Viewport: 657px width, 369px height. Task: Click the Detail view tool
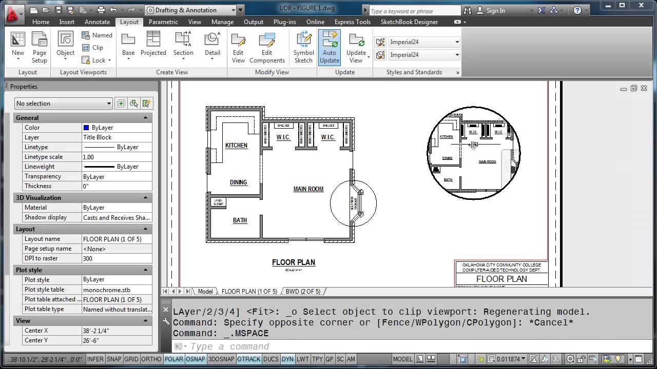click(x=212, y=48)
